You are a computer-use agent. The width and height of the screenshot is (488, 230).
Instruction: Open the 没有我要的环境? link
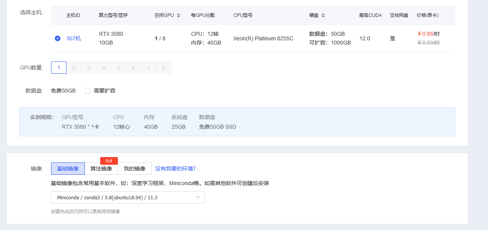point(175,169)
